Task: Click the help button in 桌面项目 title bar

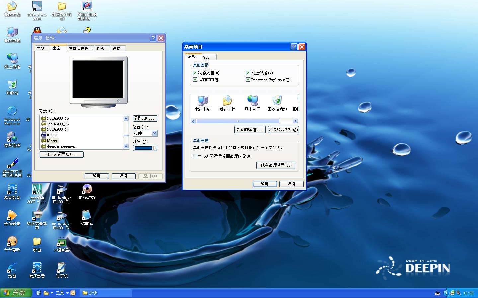Action: (294, 47)
